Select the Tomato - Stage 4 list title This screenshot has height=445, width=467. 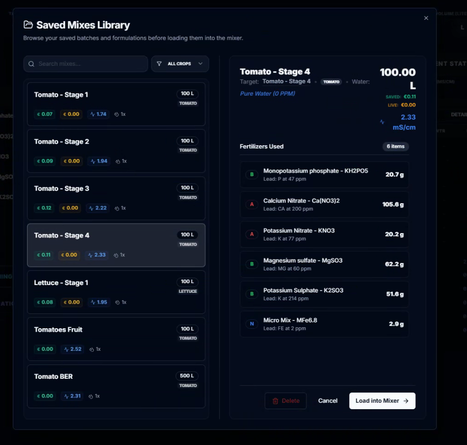61,236
